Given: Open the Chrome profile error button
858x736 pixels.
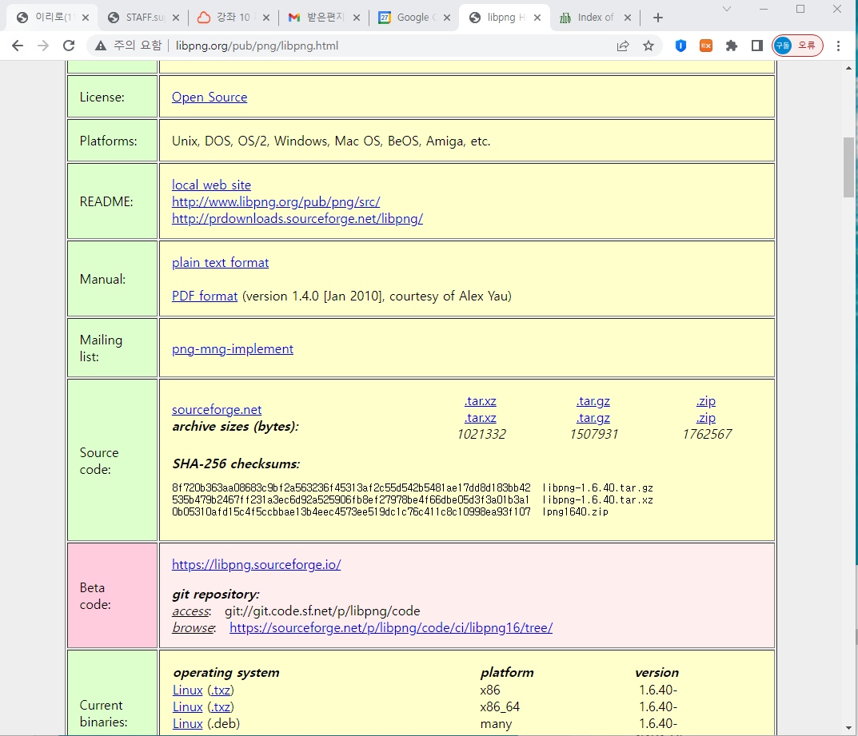Looking at the screenshot, I should click(797, 46).
